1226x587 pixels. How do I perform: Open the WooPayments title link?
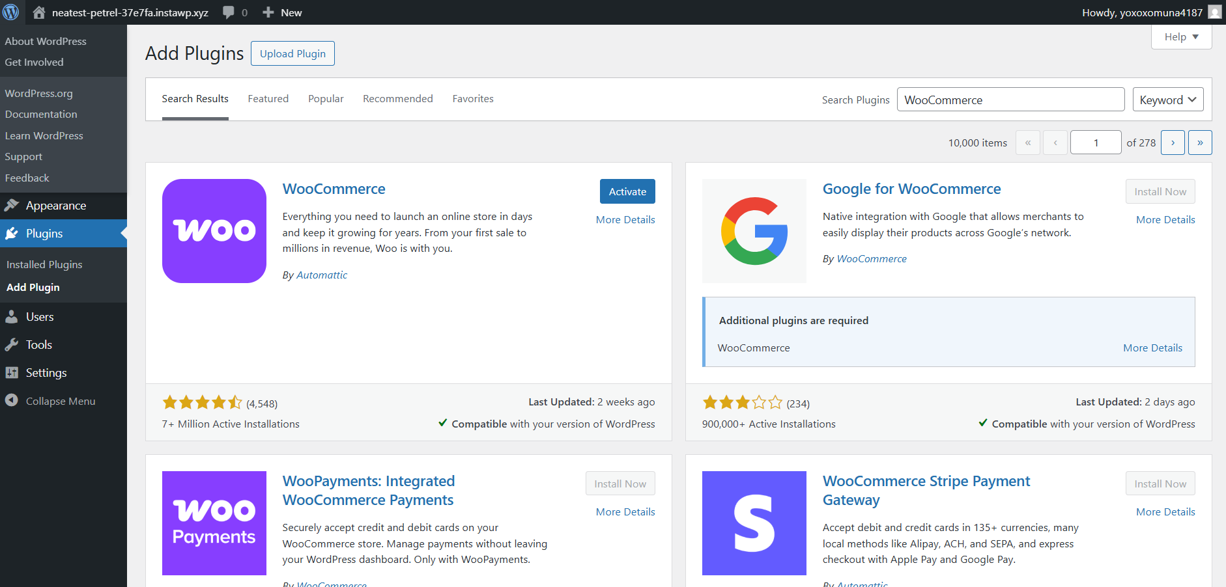point(369,491)
